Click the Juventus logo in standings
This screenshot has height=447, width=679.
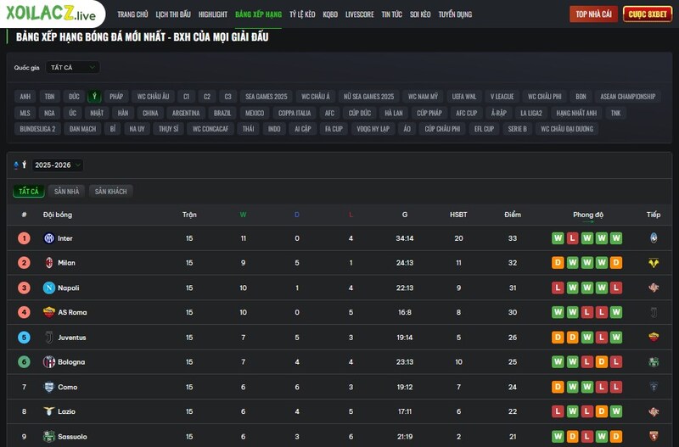tap(49, 338)
